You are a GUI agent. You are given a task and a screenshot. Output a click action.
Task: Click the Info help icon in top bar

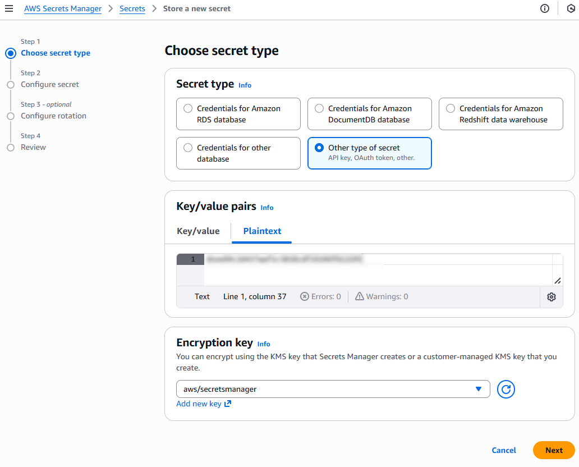(x=544, y=8)
